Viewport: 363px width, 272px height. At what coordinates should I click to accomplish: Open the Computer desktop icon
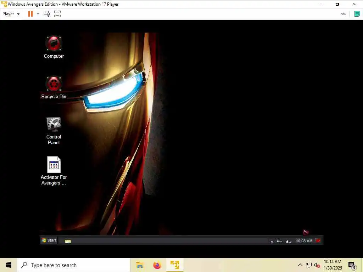point(54,47)
